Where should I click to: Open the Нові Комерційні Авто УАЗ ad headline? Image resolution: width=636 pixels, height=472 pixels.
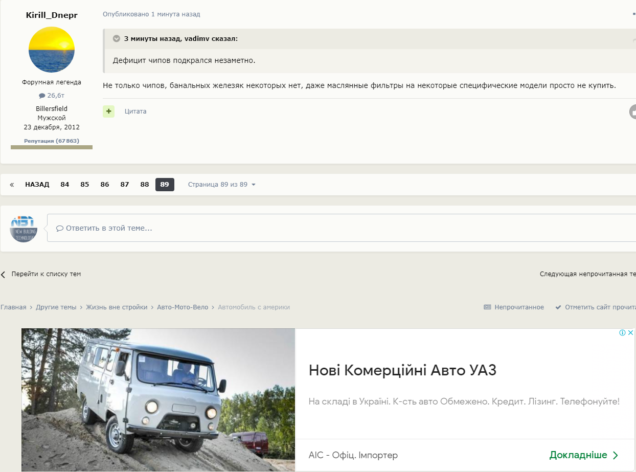[x=403, y=370]
